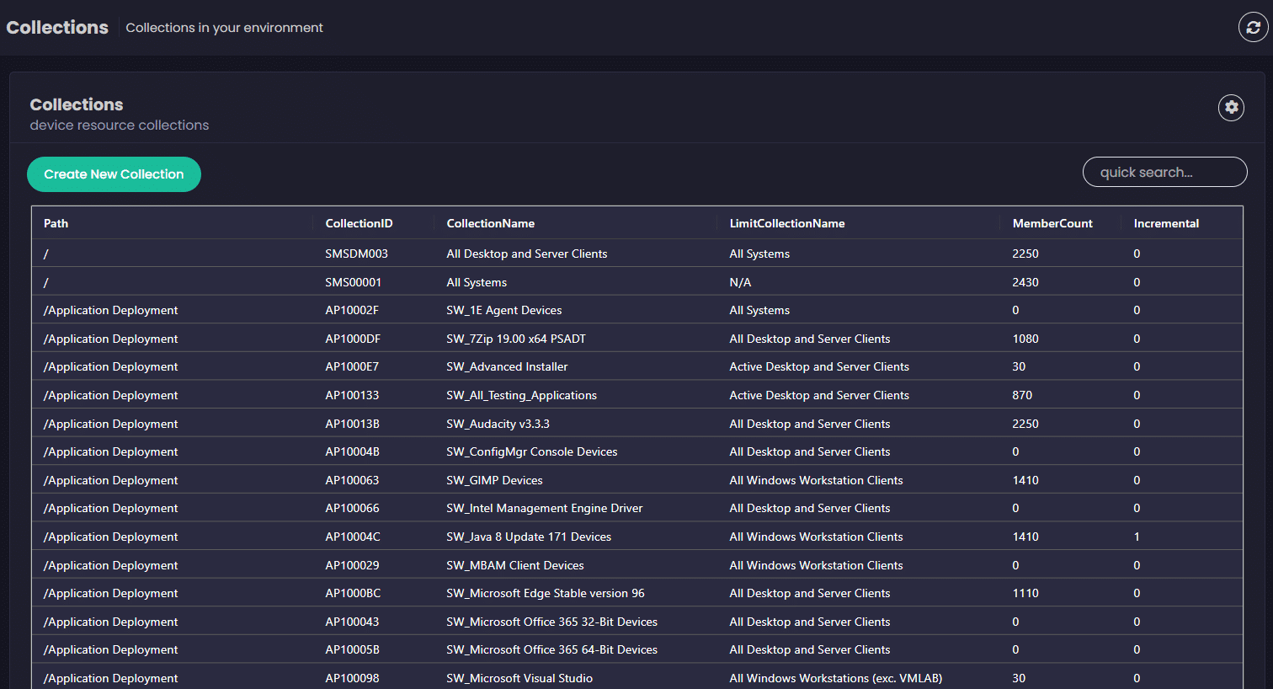
Task: Open the SW_Audacity v3.3.3 collection
Action: click(x=498, y=424)
